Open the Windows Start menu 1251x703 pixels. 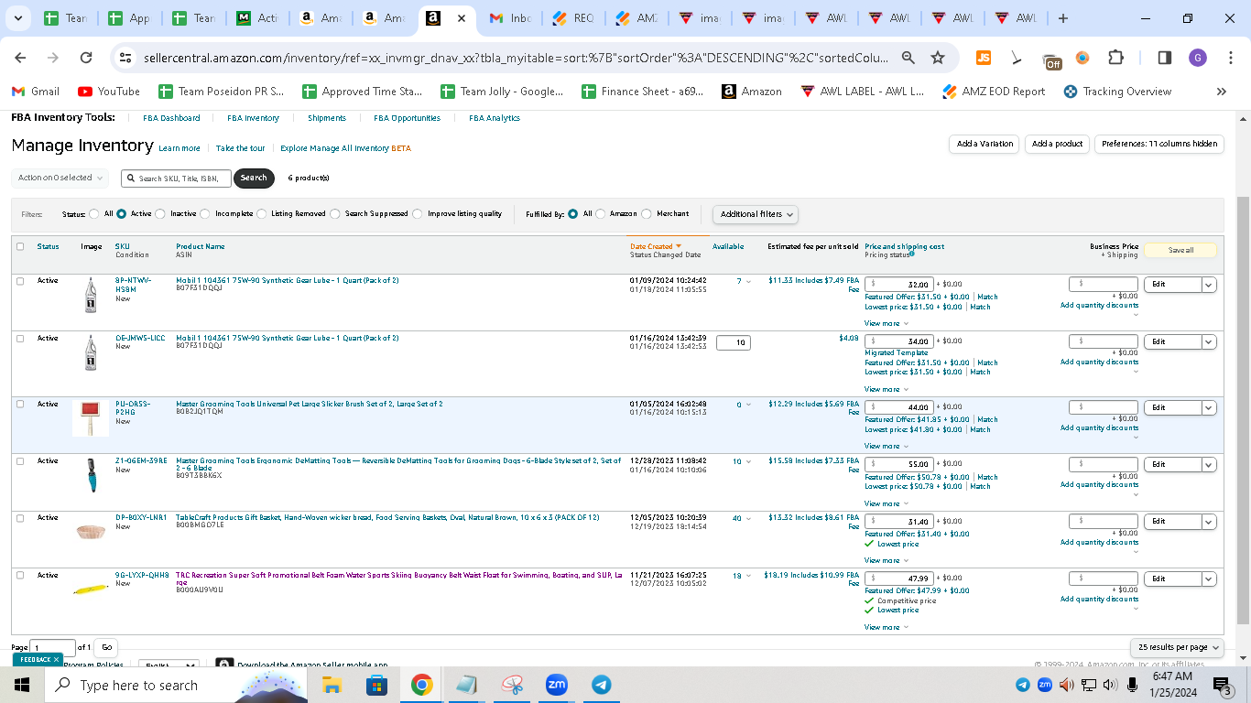point(22,685)
